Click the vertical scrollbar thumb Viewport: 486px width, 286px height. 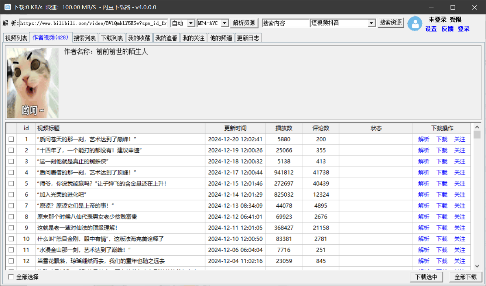pos(477,134)
